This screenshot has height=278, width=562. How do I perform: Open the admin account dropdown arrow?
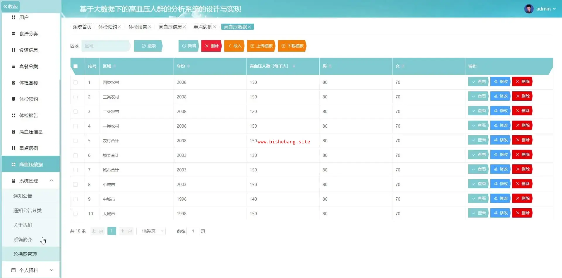pos(554,9)
